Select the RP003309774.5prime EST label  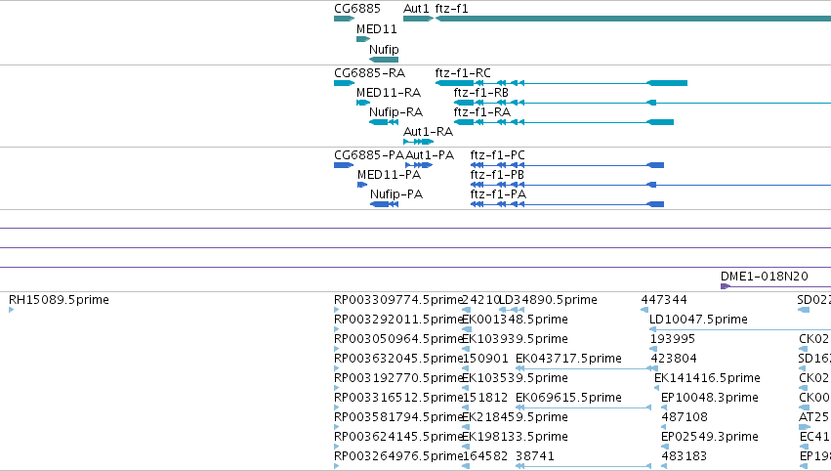[398, 300]
